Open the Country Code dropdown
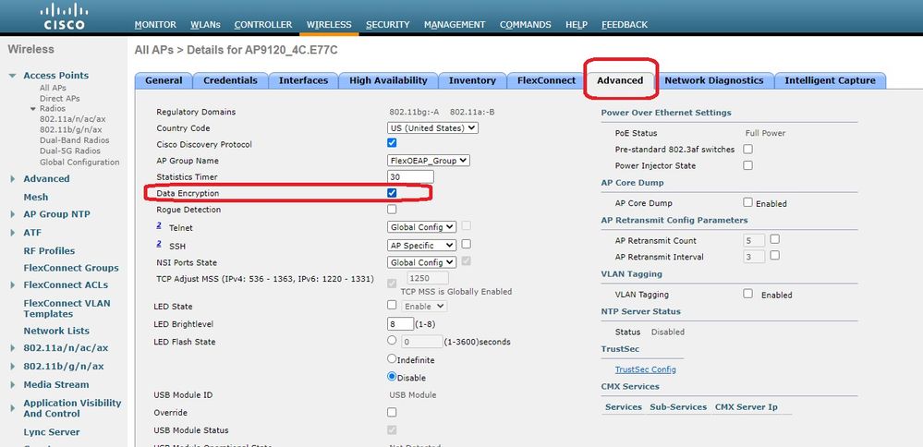 click(x=432, y=127)
